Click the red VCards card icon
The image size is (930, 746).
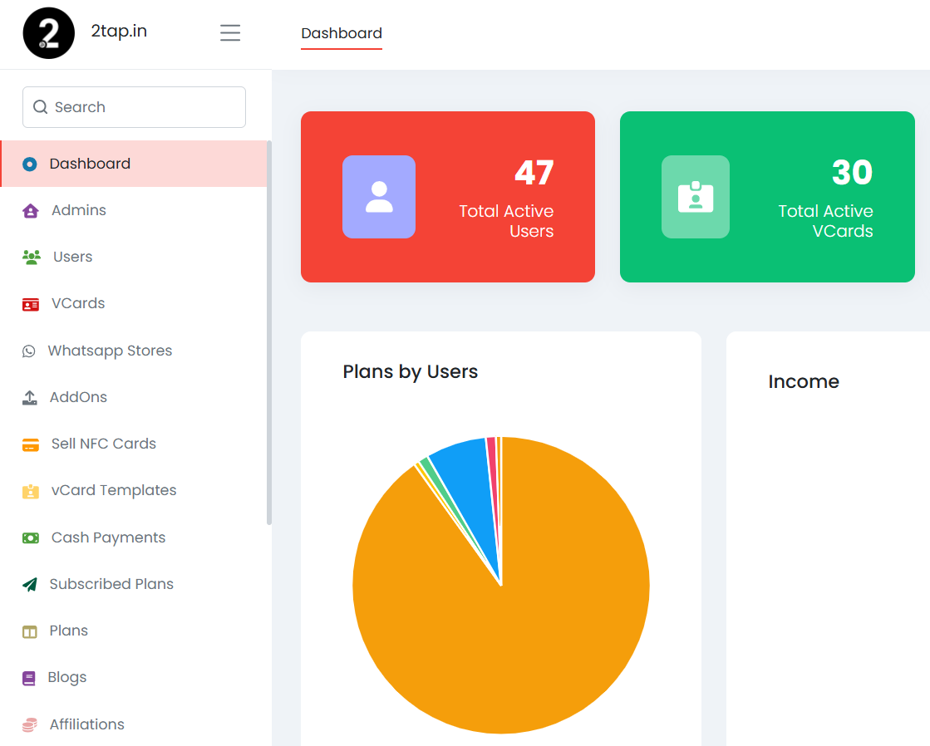point(31,304)
